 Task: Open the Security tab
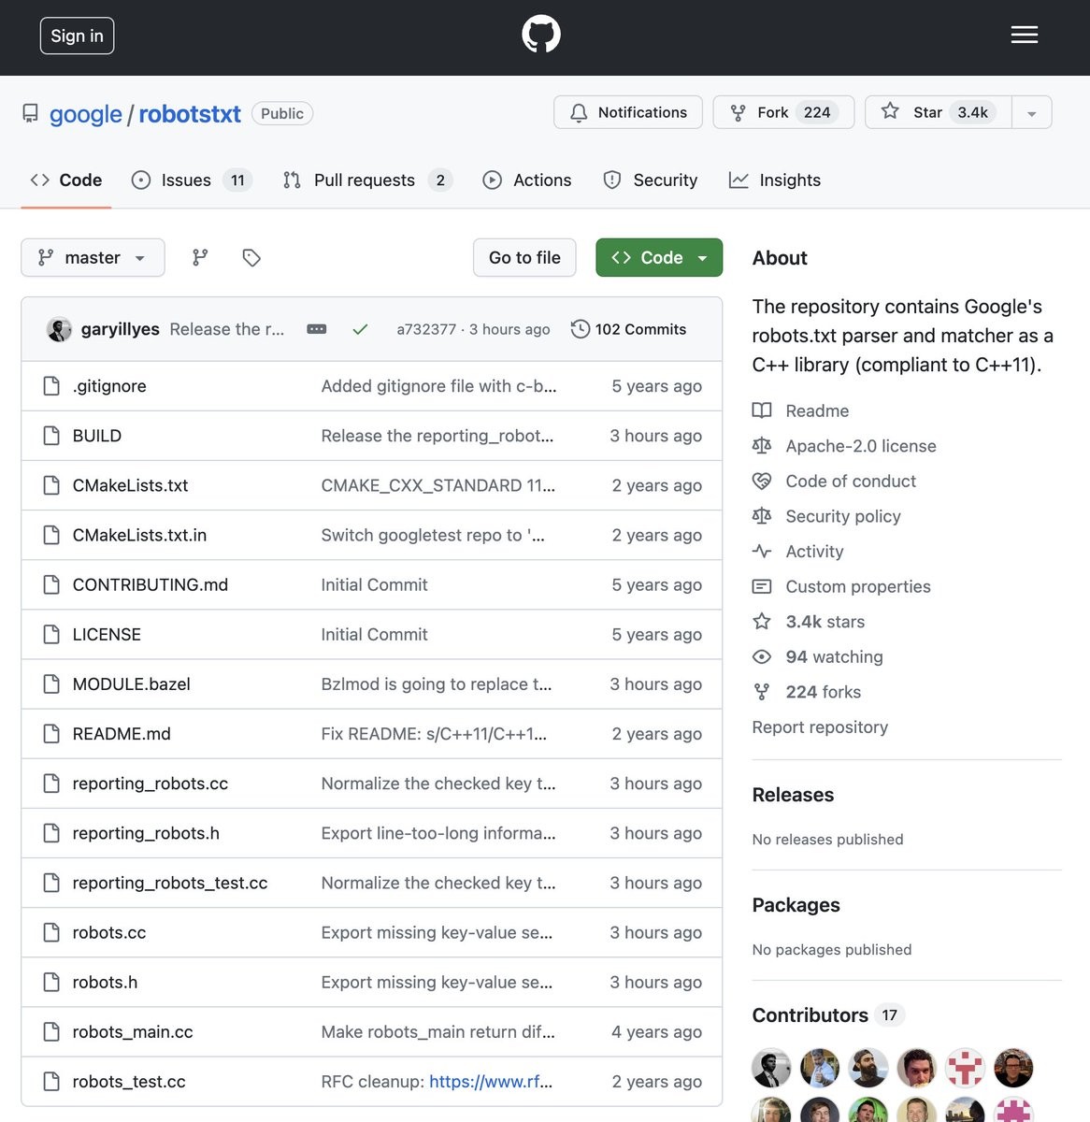651,180
